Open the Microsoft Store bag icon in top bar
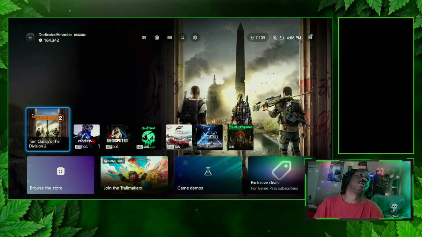The width and height of the screenshot is (422, 237). (157, 38)
